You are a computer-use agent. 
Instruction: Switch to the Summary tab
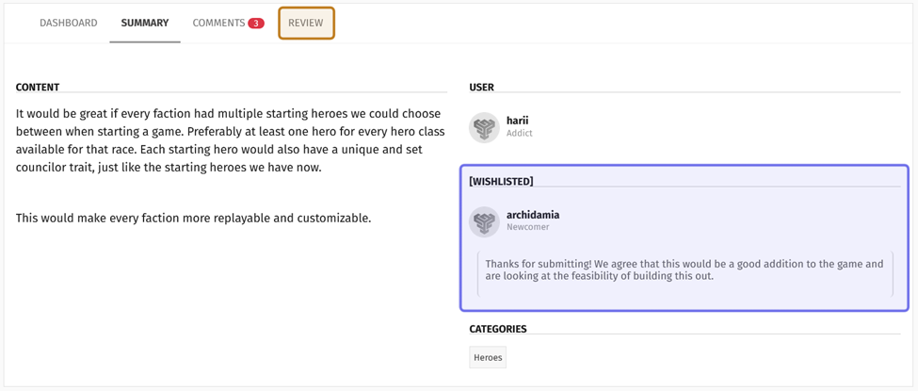tap(145, 23)
